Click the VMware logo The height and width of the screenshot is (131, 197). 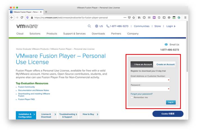[27, 26]
